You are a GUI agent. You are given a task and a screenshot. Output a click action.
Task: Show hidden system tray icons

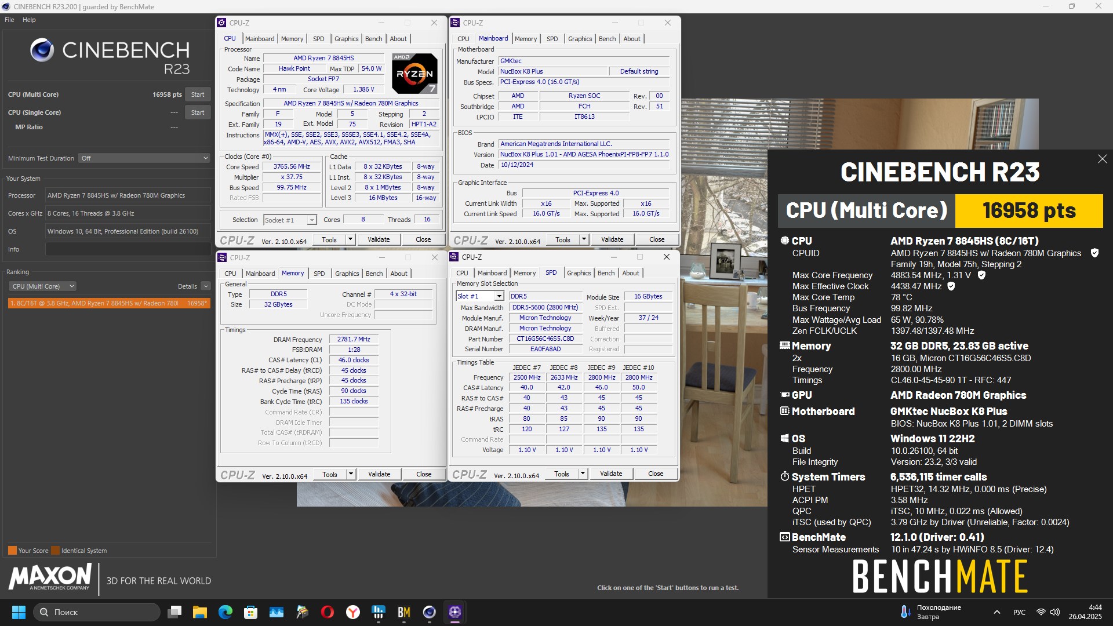point(997,612)
